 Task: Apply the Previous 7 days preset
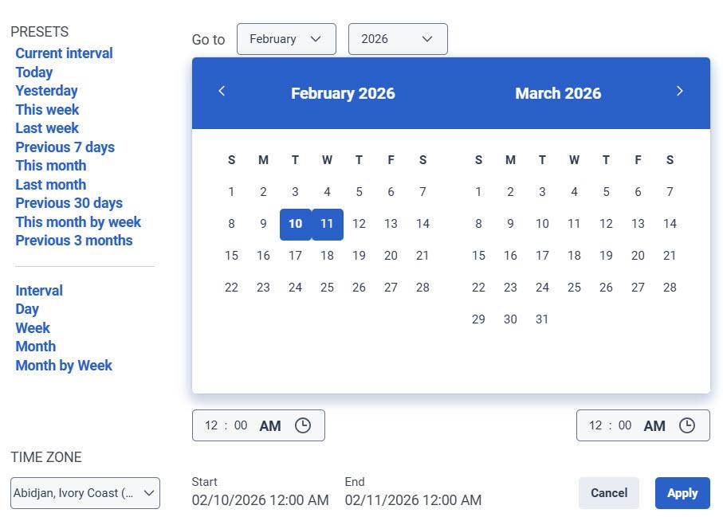65,147
